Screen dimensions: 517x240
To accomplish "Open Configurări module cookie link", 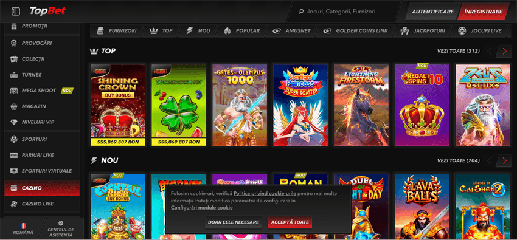I will click(202, 208).
